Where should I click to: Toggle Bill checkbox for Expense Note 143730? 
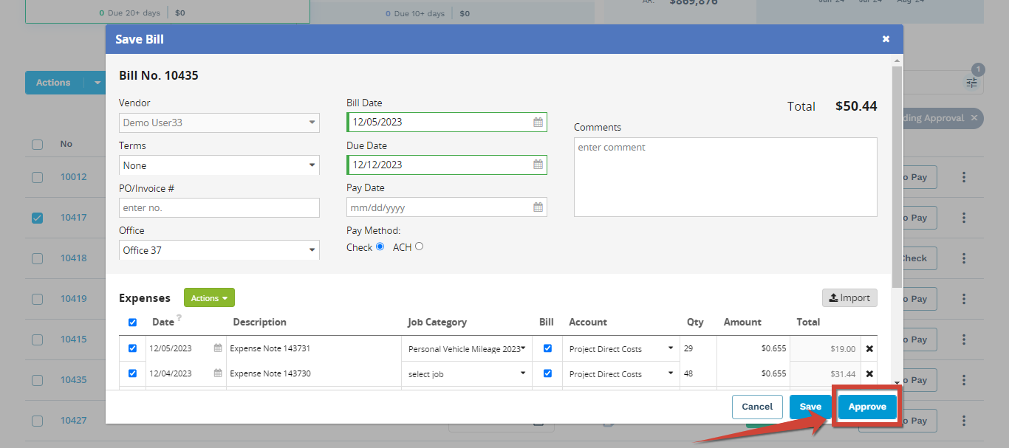click(547, 373)
